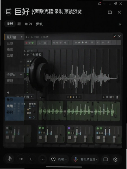Screen dimensions: 127x169
Task: Click notification icon with red dot at top
Action: click(x=100, y=3)
